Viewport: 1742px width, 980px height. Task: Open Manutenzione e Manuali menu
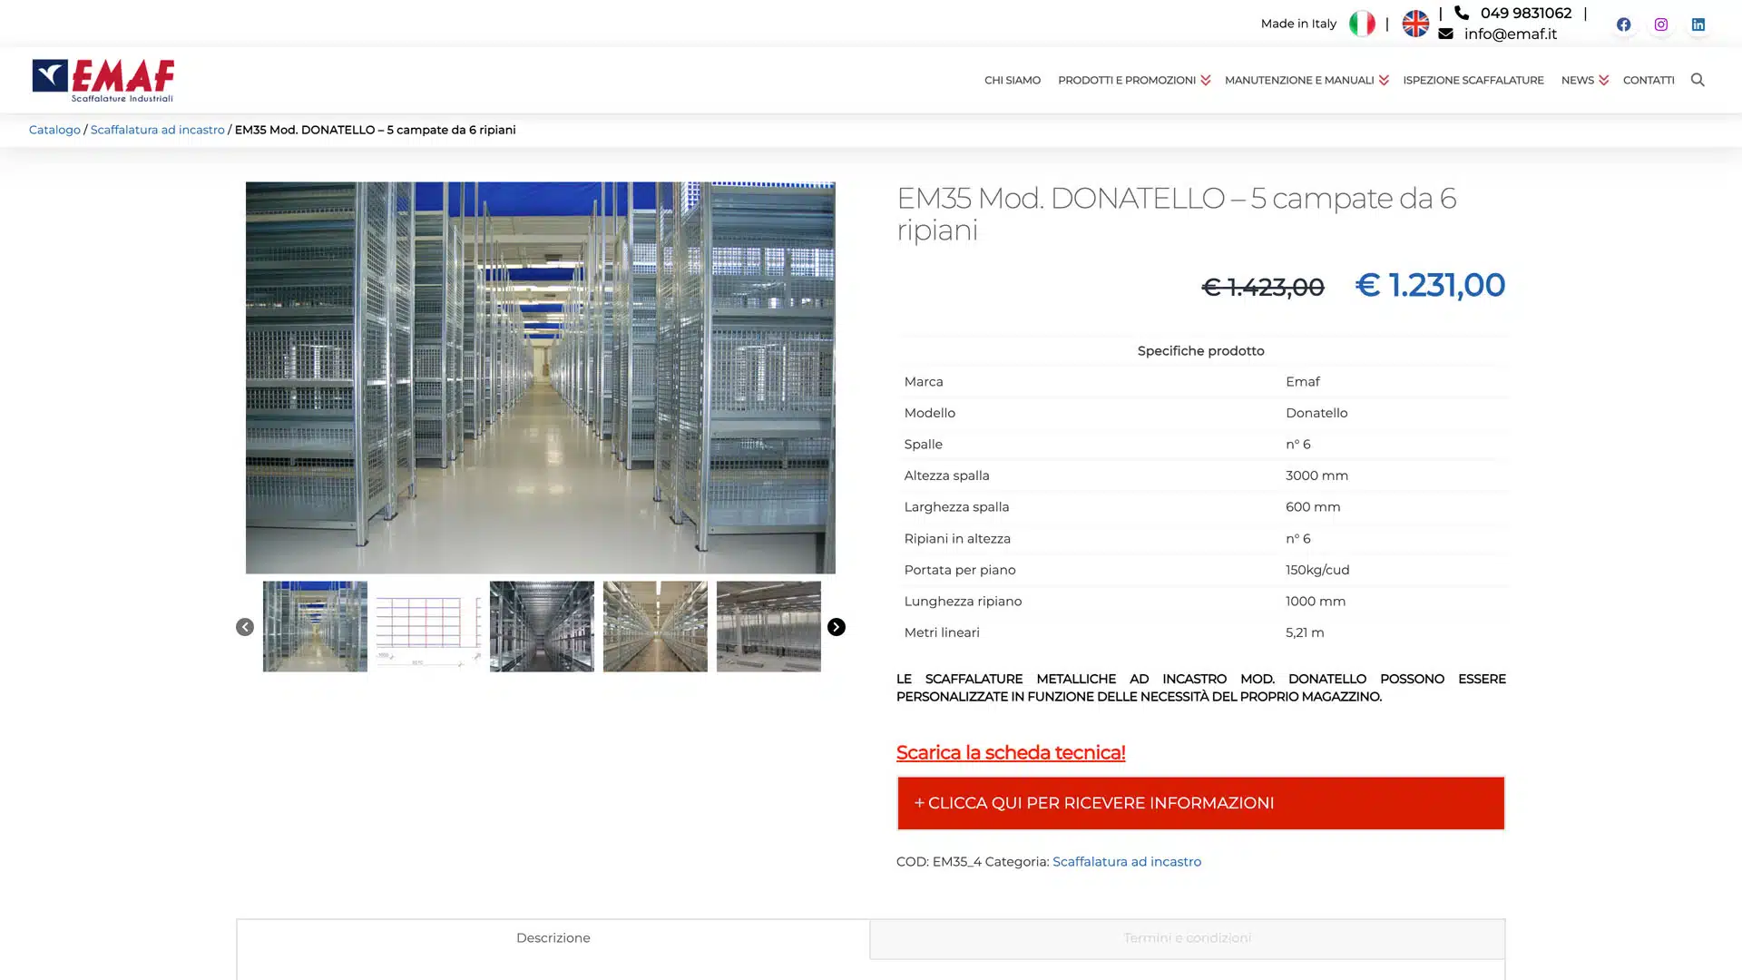[1299, 80]
